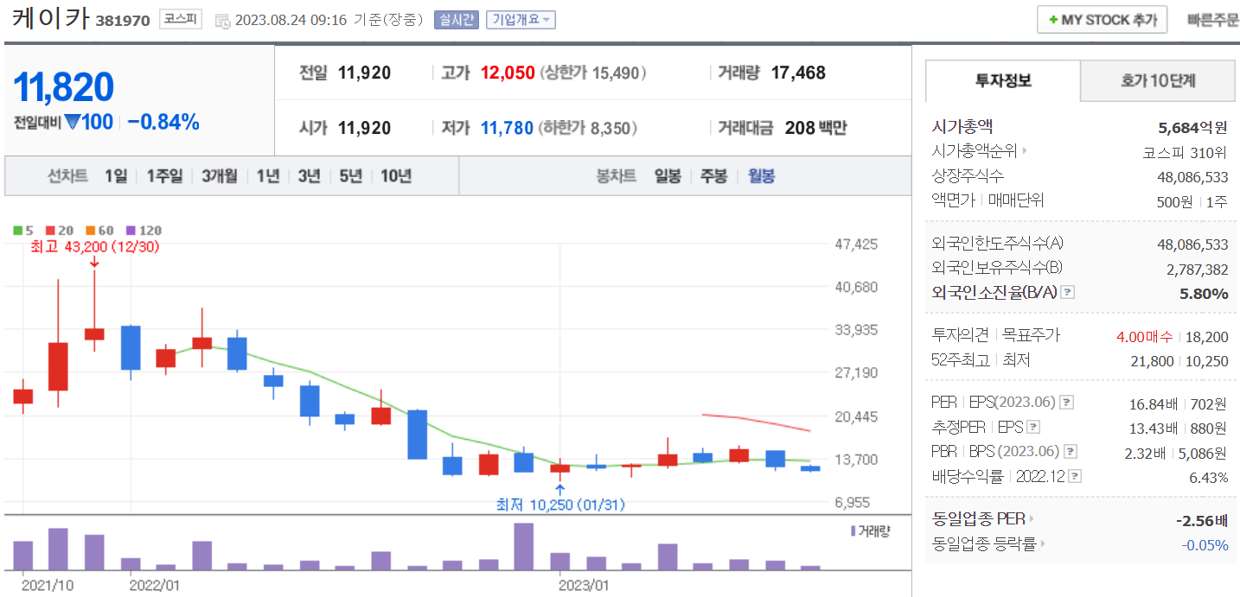Select the 10년 line chart period
1240x597 pixels.
[396, 176]
